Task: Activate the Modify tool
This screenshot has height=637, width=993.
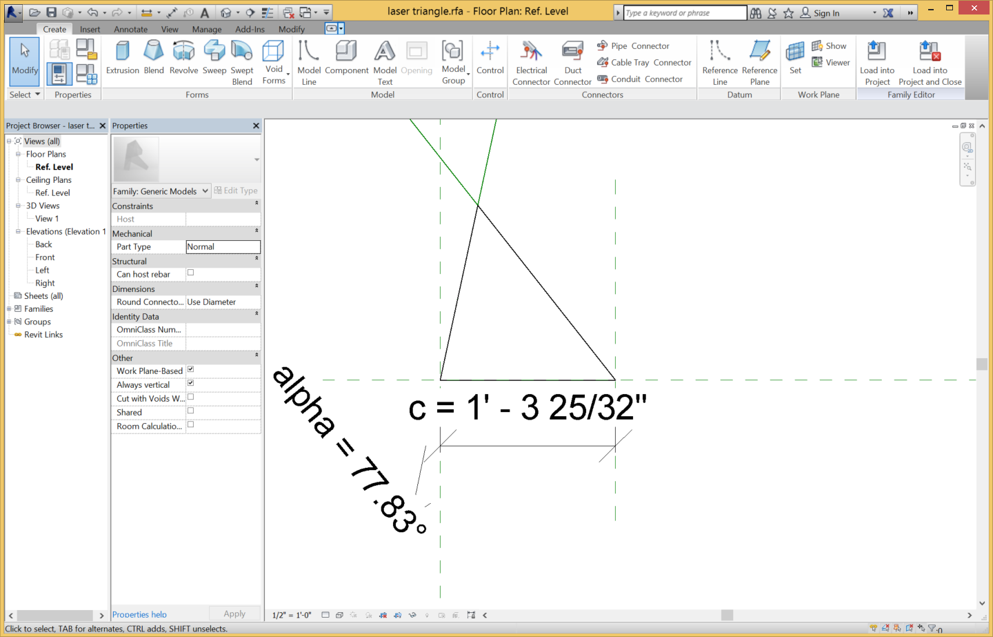Action: coord(25,61)
